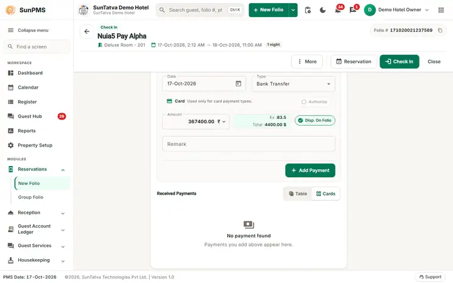The image size is (453, 283).
Task: Click the Remark text field
Action: [x=249, y=144]
